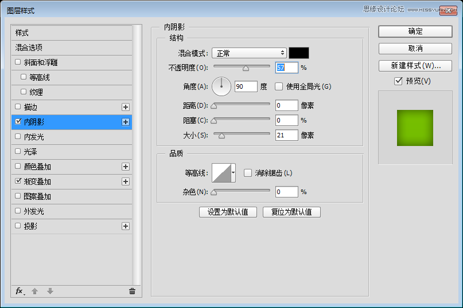Add another 颜色叠加 effect with plus icon
The width and height of the screenshot is (463, 308).
pos(126,167)
